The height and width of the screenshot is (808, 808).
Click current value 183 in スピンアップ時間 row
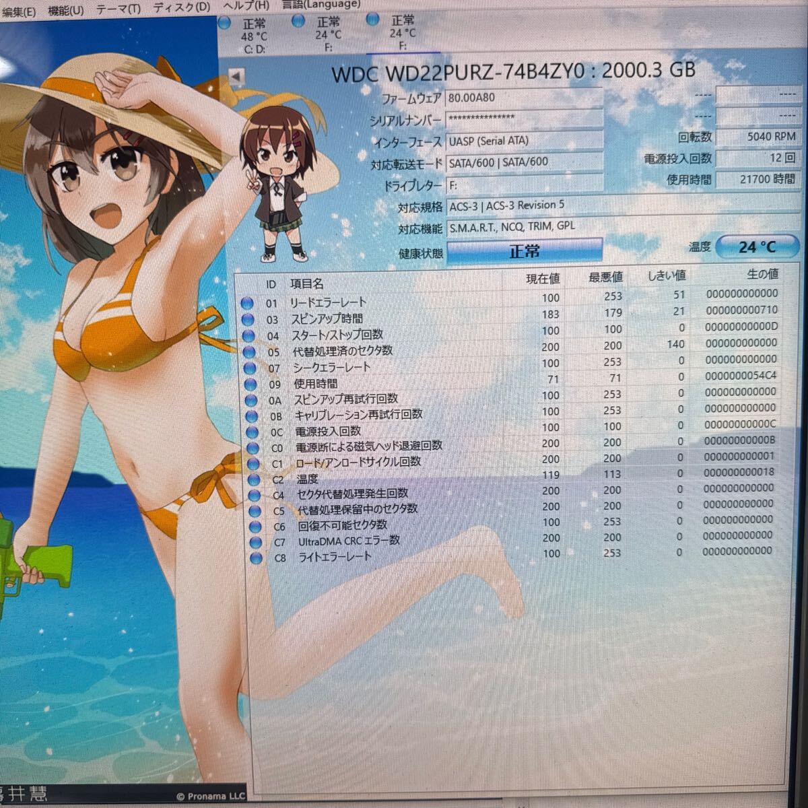(550, 314)
